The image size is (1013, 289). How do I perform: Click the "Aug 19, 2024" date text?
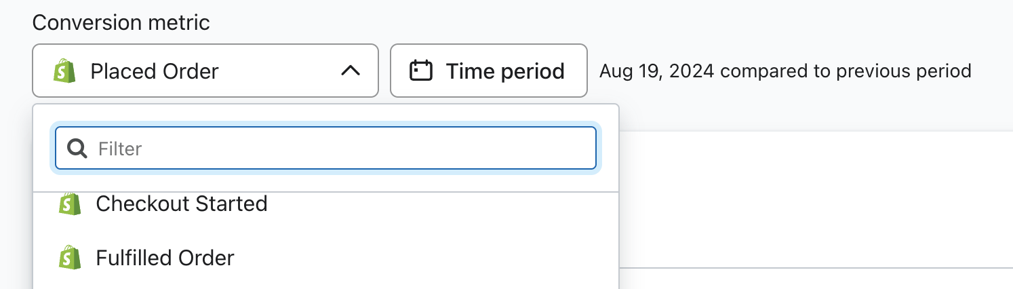coord(656,71)
